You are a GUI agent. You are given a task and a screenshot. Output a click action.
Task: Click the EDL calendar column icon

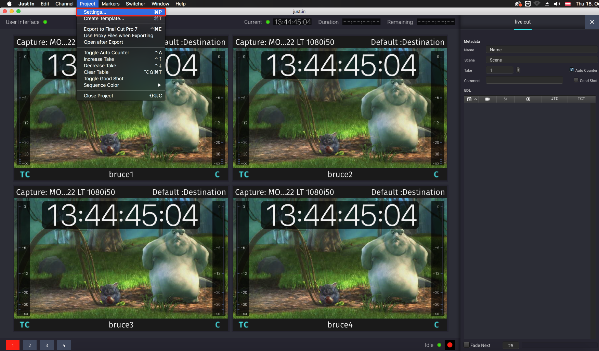[x=469, y=99]
